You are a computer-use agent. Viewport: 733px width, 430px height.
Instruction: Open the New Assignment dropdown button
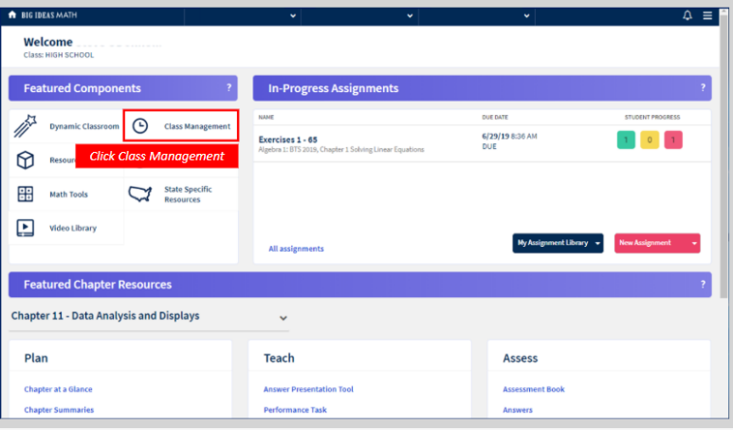657,243
